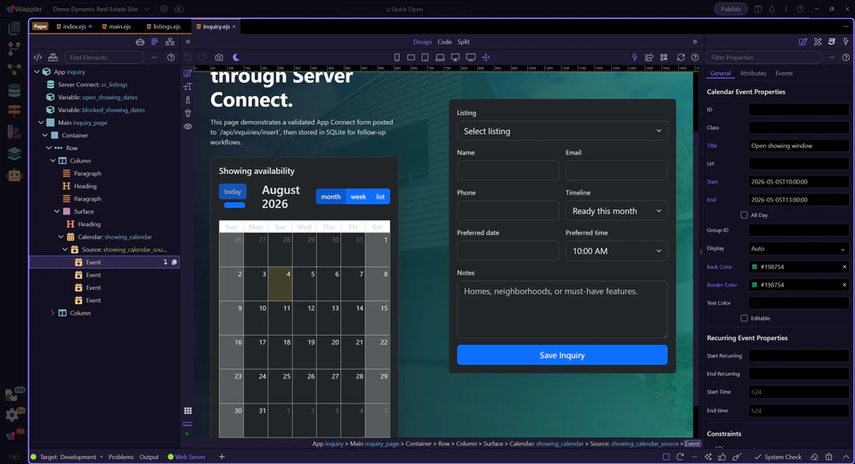Click the Publish button
This screenshot has height=464, width=855.
click(730, 9)
